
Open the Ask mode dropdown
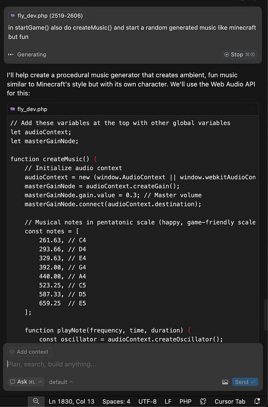point(26,382)
